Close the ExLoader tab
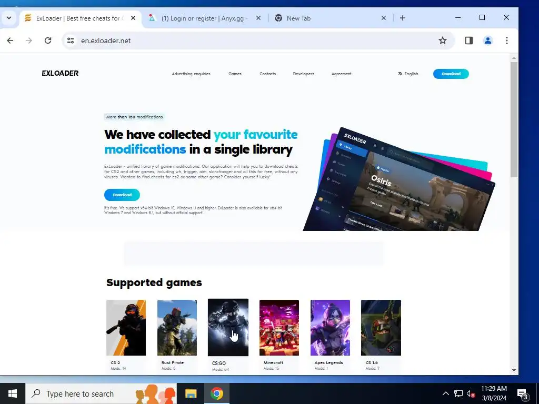 pyautogui.click(x=133, y=18)
